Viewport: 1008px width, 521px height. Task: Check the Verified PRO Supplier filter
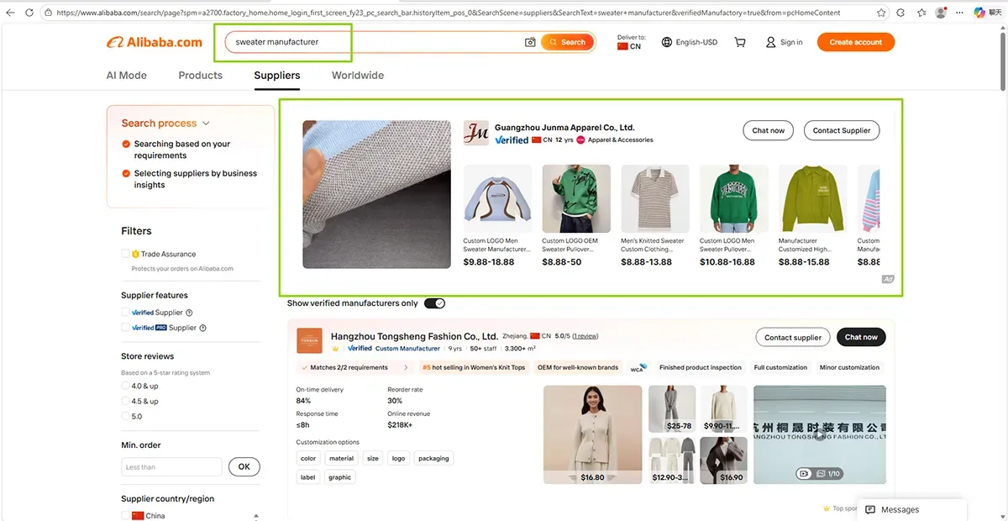[125, 328]
